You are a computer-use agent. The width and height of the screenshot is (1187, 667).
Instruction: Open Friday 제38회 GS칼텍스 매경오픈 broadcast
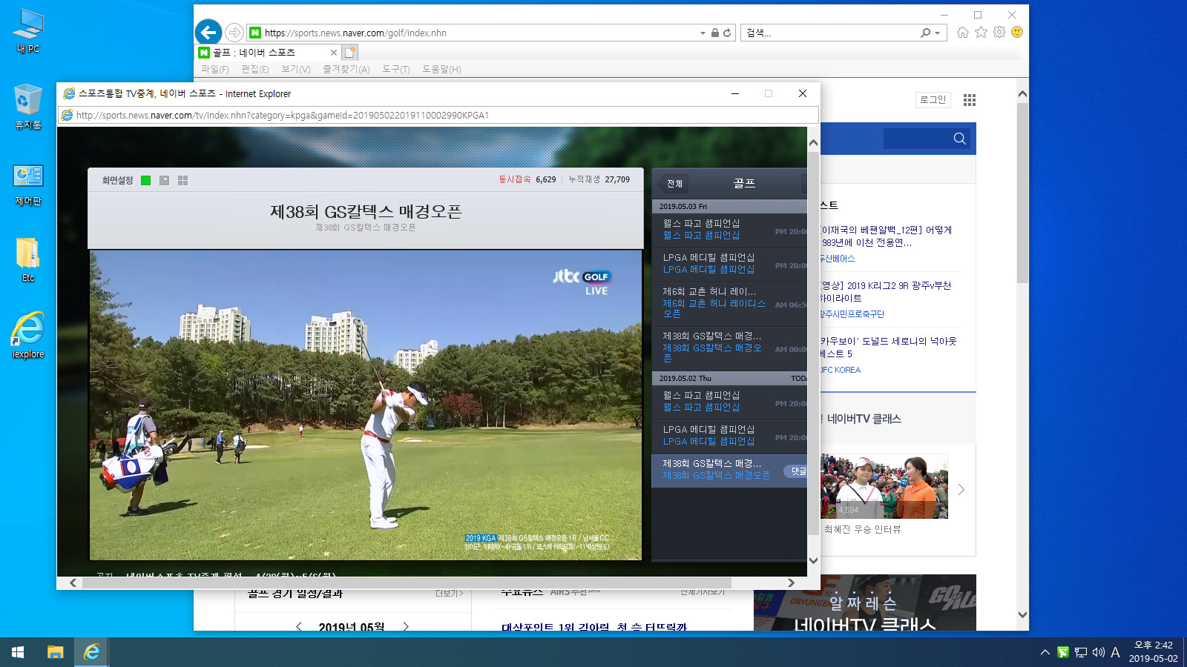point(729,348)
